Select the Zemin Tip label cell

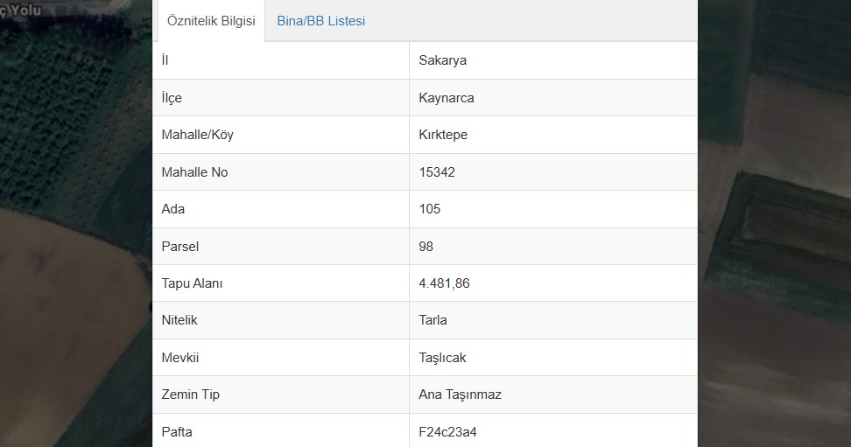280,395
